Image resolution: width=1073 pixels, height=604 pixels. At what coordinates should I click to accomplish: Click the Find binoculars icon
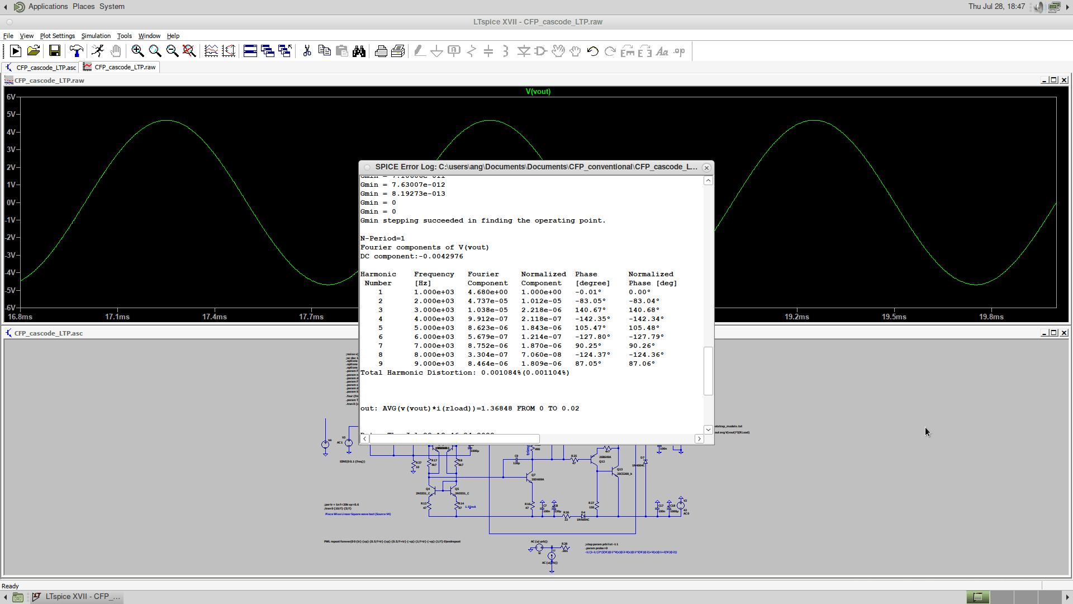point(359,51)
